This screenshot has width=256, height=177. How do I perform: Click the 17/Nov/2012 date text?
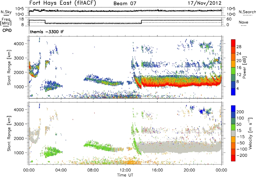[x=204, y=3]
